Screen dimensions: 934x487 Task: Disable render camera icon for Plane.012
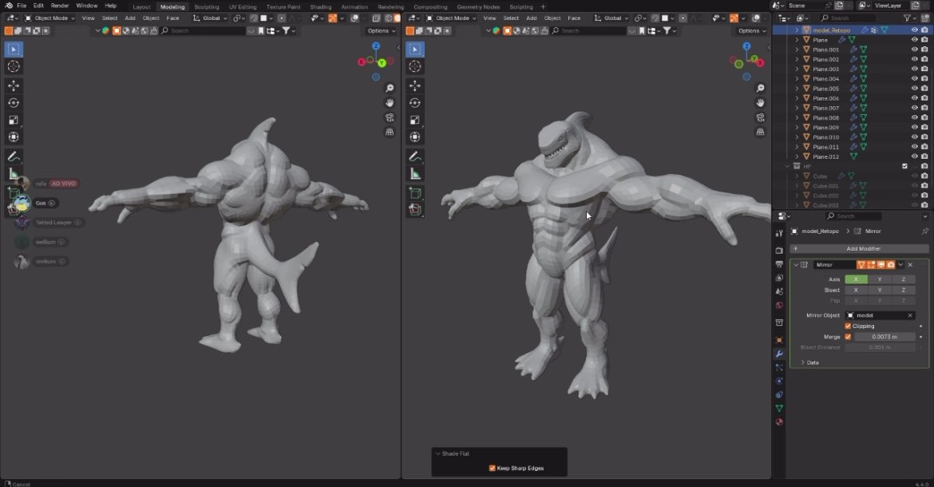[x=924, y=156]
